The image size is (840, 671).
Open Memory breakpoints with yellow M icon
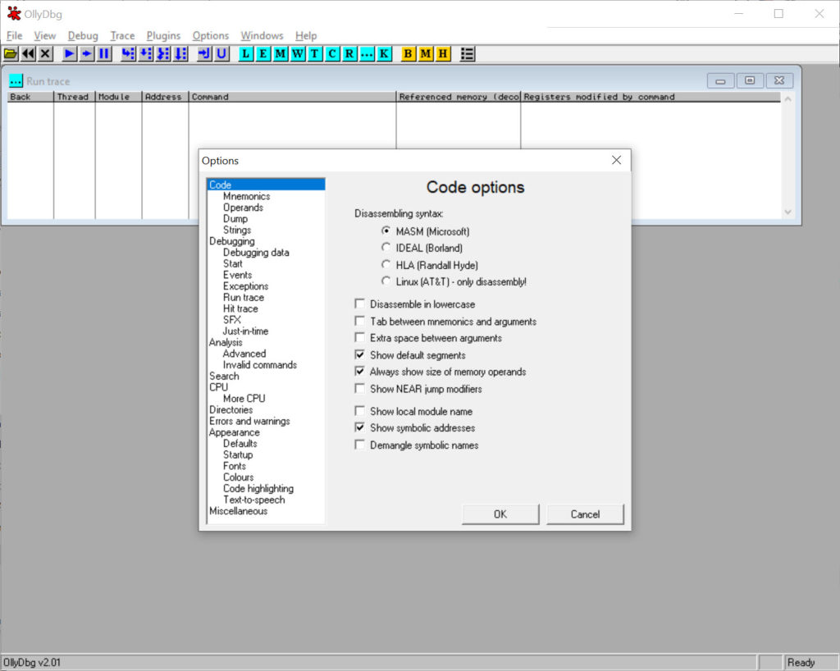tap(426, 53)
